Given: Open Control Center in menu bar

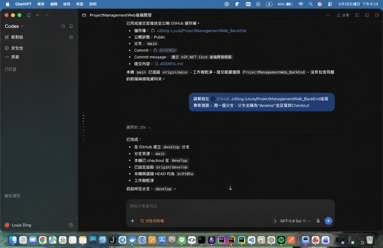Looking at the screenshot, I should 330,4.
